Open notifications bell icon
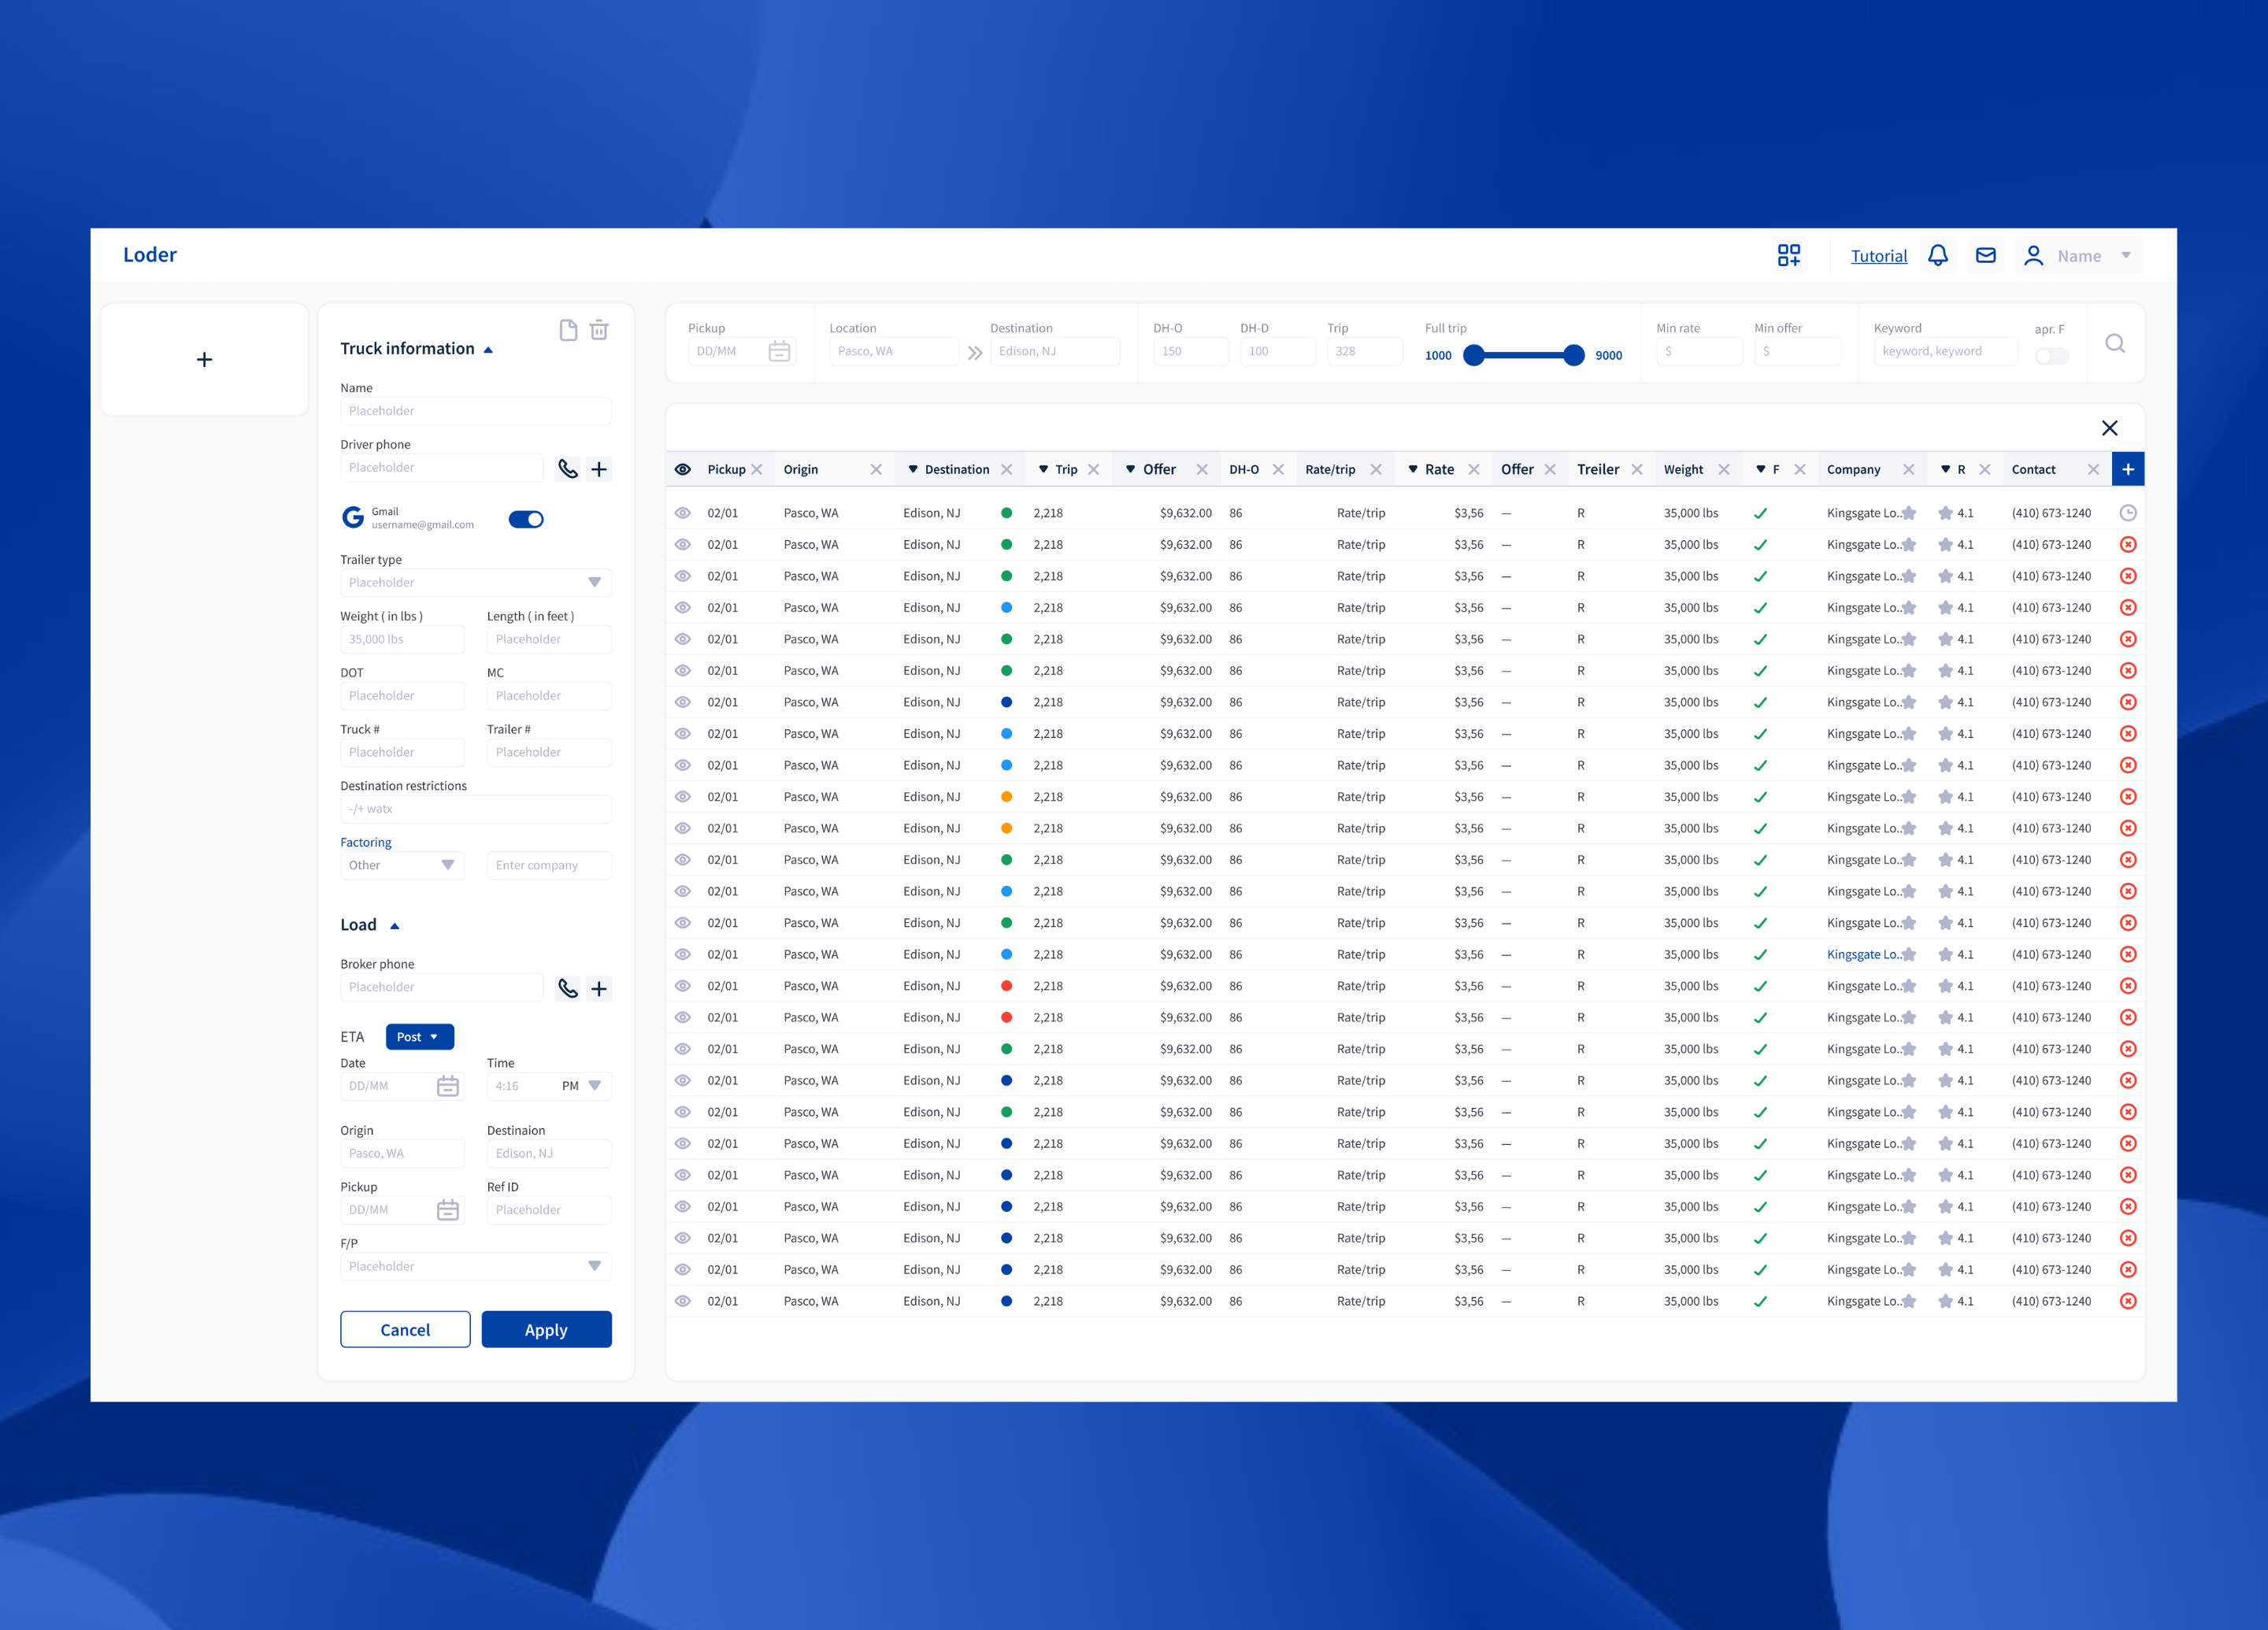Image resolution: width=2268 pixels, height=1630 pixels. pos(1938,256)
